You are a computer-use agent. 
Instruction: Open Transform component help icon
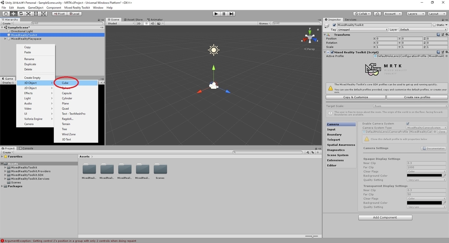(x=438, y=35)
